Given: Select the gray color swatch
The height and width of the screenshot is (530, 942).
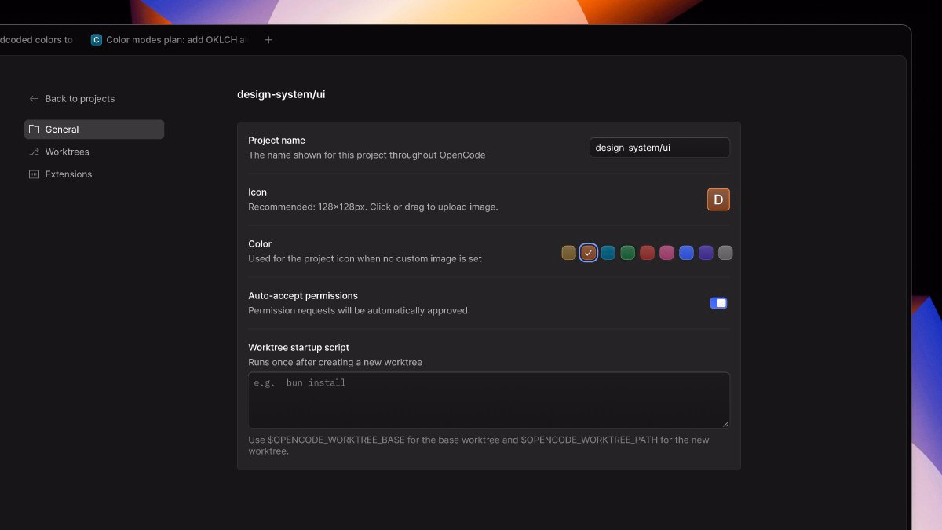Looking at the screenshot, I should coord(726,253).
